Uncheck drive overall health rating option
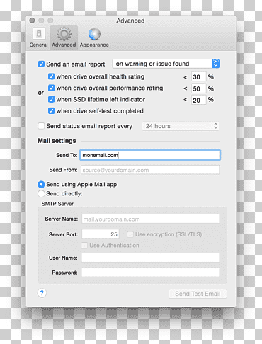Screen dimensions: 262x344 click(x=51, y=76)
